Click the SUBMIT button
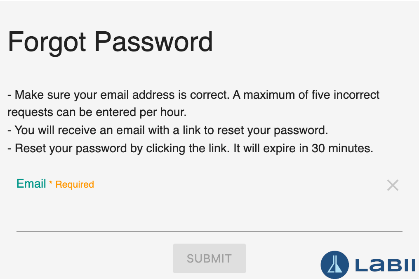The width and height of the screenshot is (419, 279). [209, 258]
